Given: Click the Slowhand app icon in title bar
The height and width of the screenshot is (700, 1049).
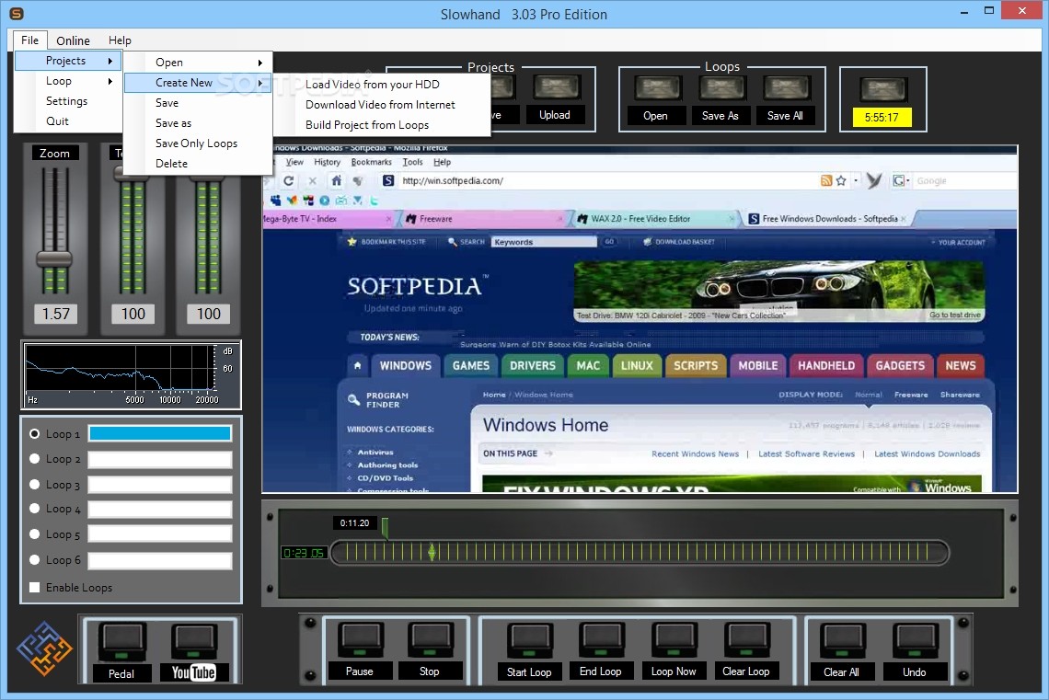Looking at the screenshot, I should pos(16,14).
